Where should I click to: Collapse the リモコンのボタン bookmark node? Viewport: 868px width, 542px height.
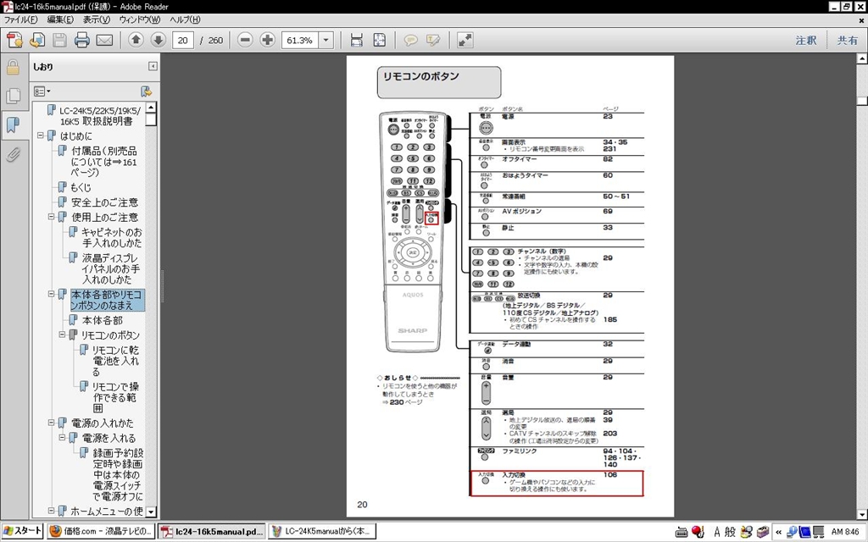click(63, 335)
